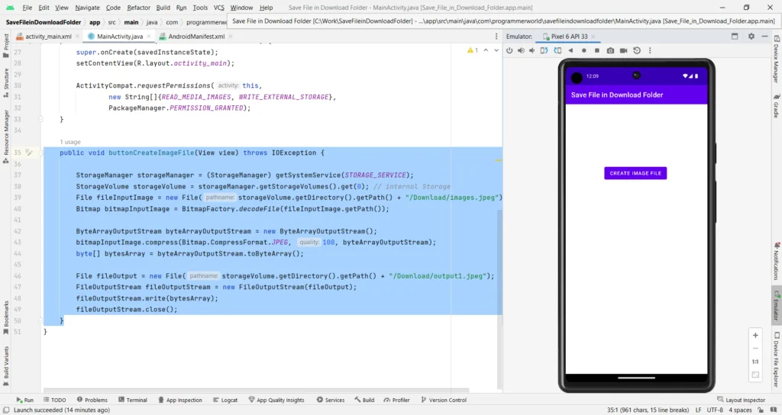Hide the Emulator tool window
The width and height of the screenshot is (782, 415).
765,37
